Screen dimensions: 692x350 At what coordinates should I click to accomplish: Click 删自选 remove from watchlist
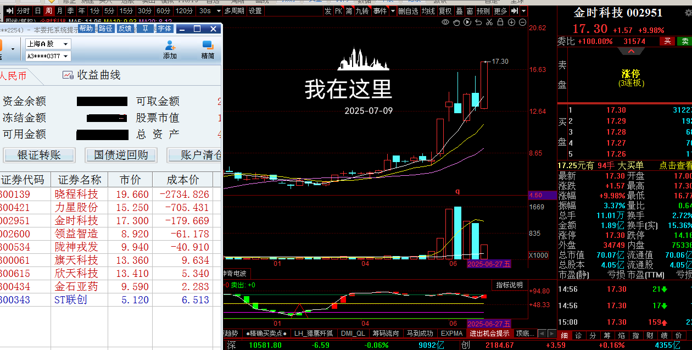[408, 11]
